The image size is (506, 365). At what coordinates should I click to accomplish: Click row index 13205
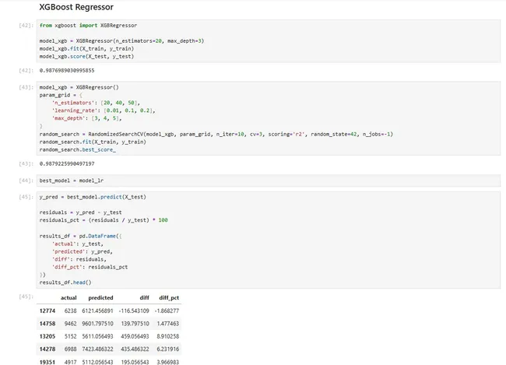(x=47, y=336)
